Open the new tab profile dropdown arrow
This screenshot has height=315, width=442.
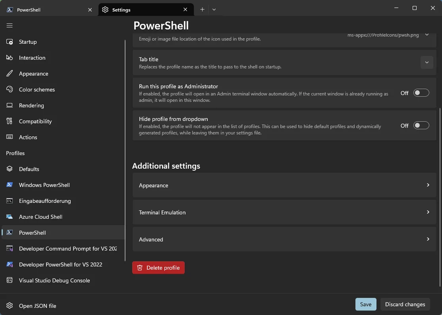point(214,10)
